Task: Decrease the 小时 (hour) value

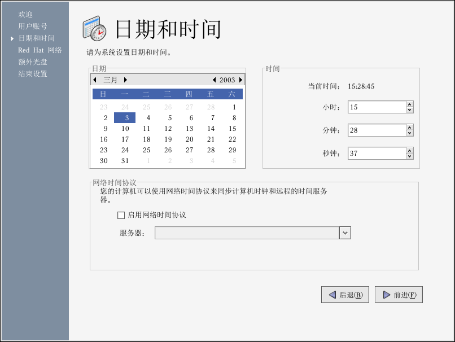Action: tap(410, 110)
